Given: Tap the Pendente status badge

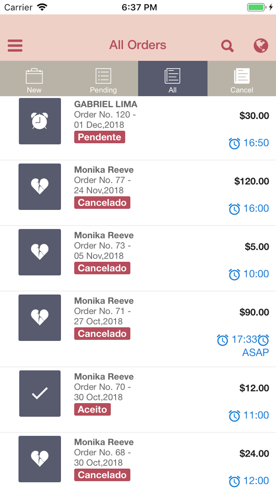Looking at the screenshot, I should pos(100,137).
